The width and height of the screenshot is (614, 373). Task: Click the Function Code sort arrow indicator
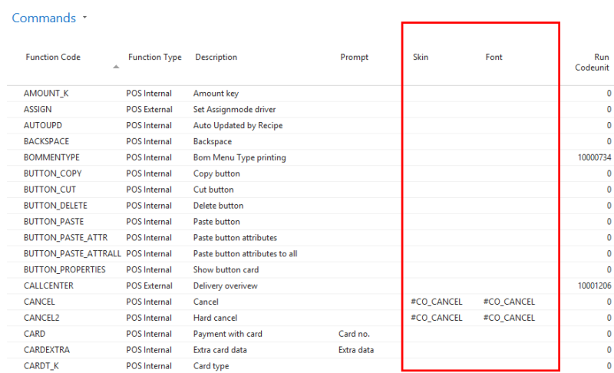tap(116, 67)
